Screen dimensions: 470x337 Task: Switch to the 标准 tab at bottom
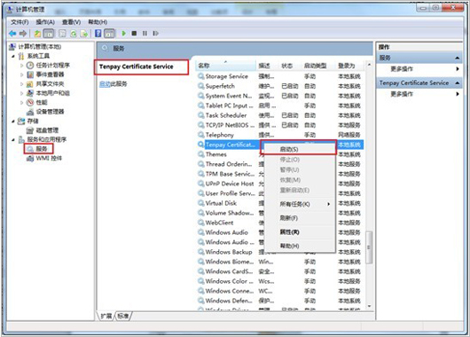[123, 316]
